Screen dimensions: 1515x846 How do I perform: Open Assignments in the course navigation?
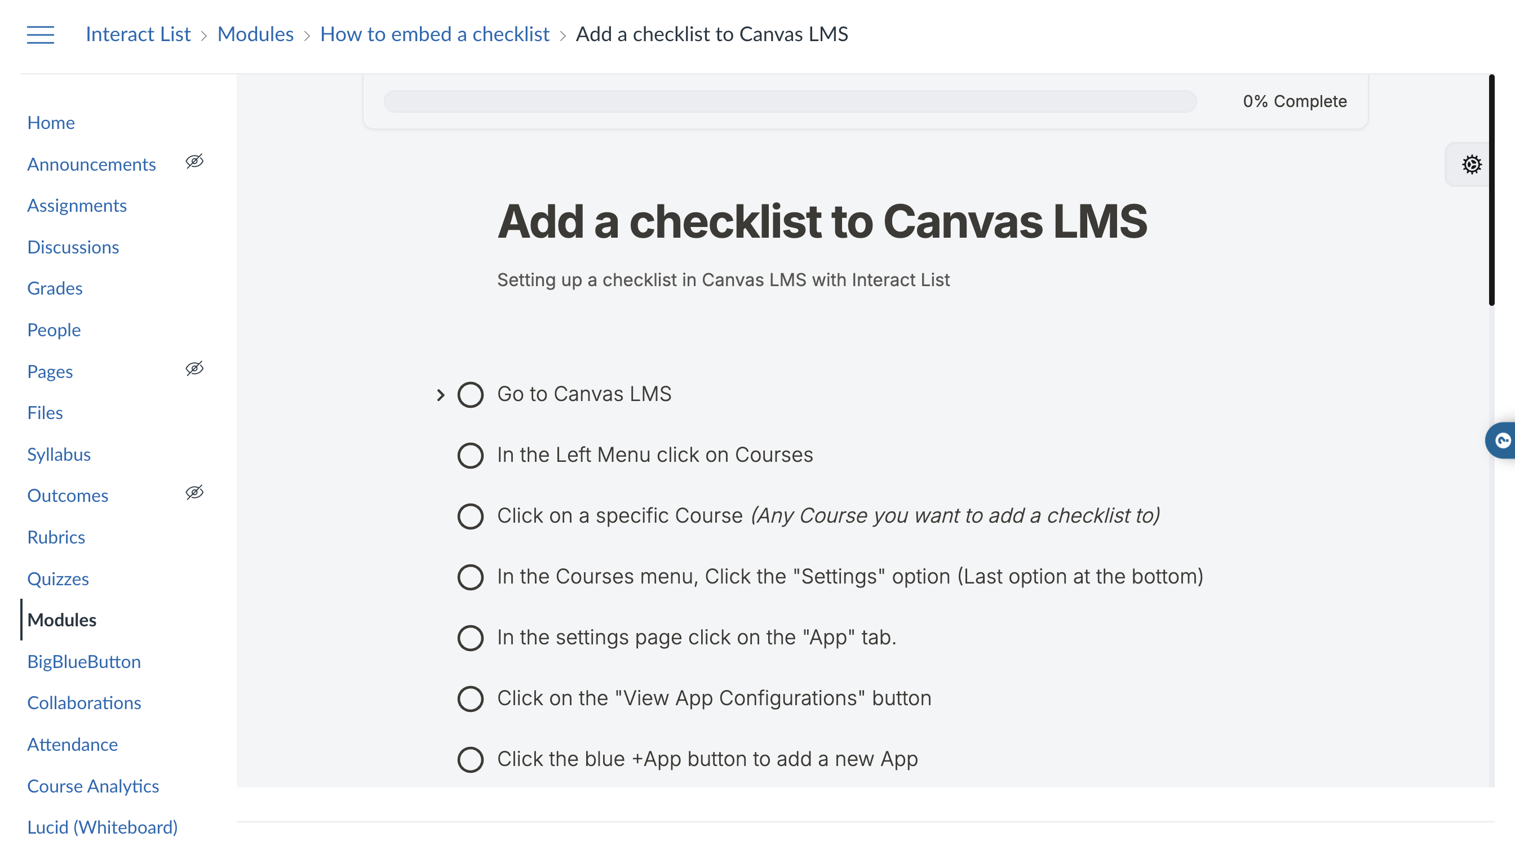point(77,205)
